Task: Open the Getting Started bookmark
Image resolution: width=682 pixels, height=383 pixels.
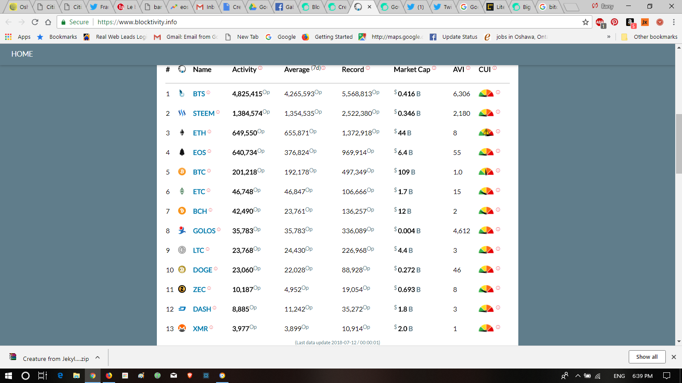Action: click(327, 37)
